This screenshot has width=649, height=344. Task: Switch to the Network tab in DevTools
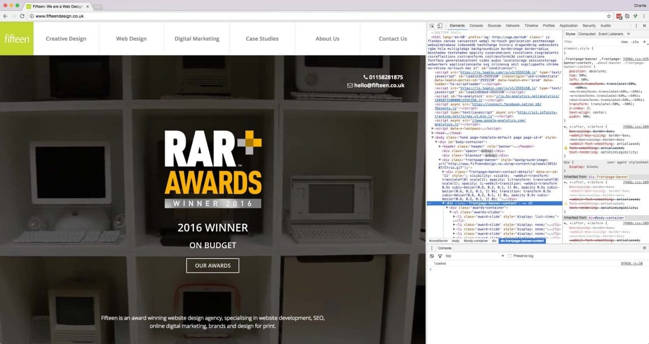click(512, 25)
